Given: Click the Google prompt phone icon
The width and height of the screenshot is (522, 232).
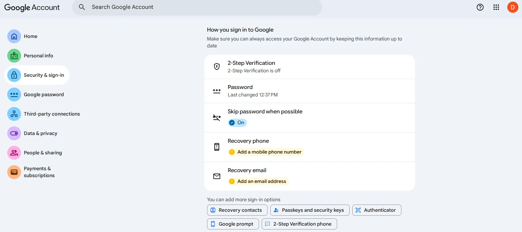Looking at the screenshot, I should [x=213, y=224].
